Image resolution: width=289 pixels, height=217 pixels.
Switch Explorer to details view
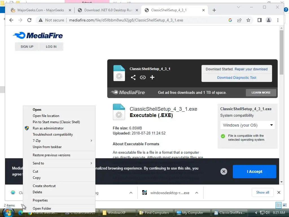click(x=279, y=205)
